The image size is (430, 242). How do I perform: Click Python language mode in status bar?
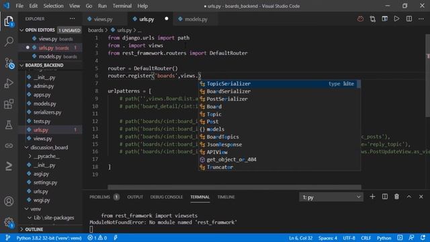pos(384,238)
